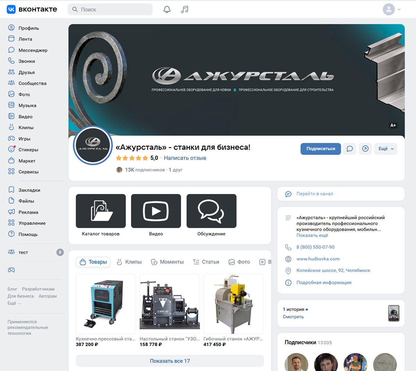The width and height of the screenshot is (416, 371).
Task: Open the story thumbnail preview
Action: pyautogui.click(x=393, y=313)
